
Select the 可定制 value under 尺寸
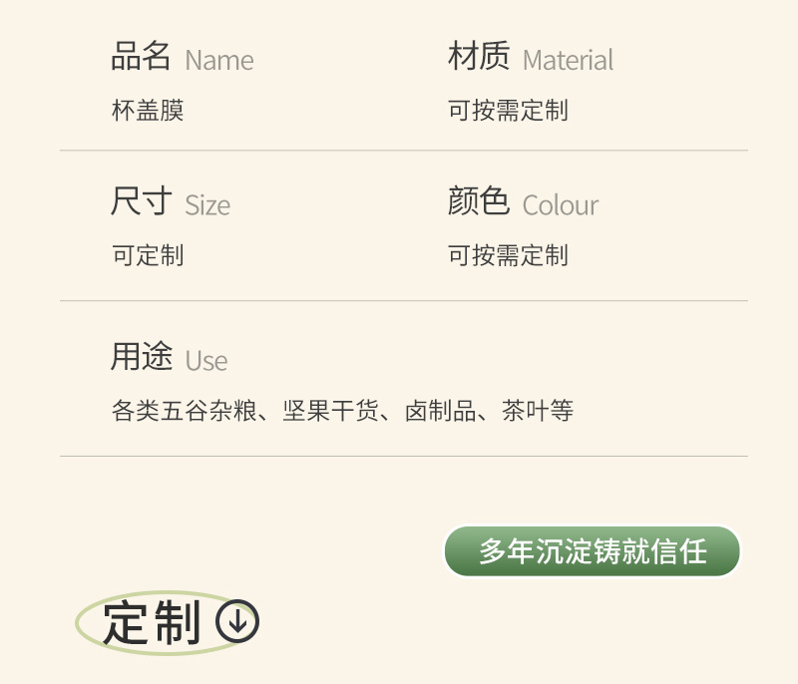tap(148, 255)
